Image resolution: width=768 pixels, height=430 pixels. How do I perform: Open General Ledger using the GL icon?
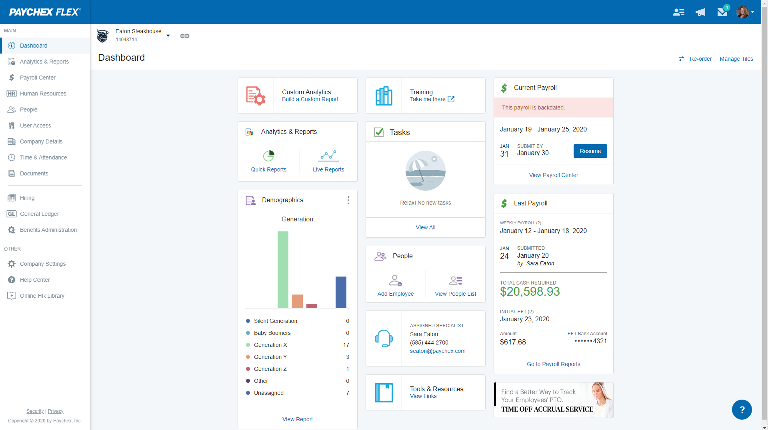(12, 214)
